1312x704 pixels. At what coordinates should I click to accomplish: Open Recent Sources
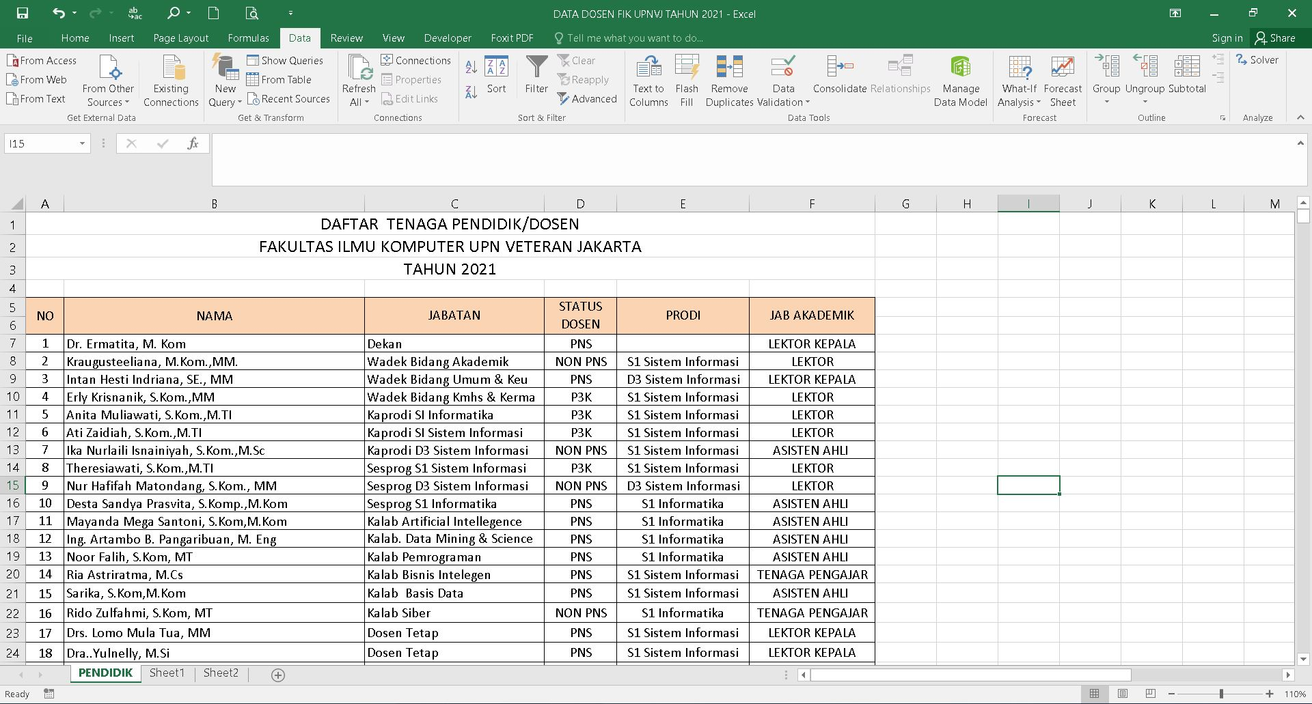[288, 98]
